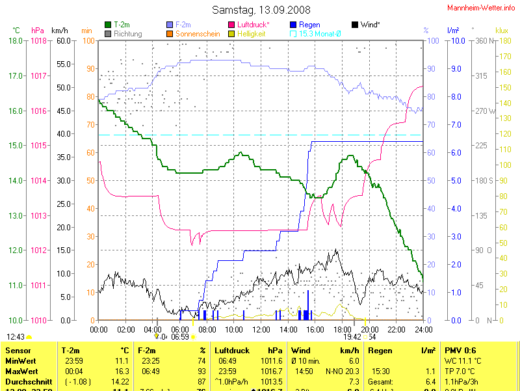
Task: Click the lavender F-2m legend square
Action: click(x=170, y=25)
